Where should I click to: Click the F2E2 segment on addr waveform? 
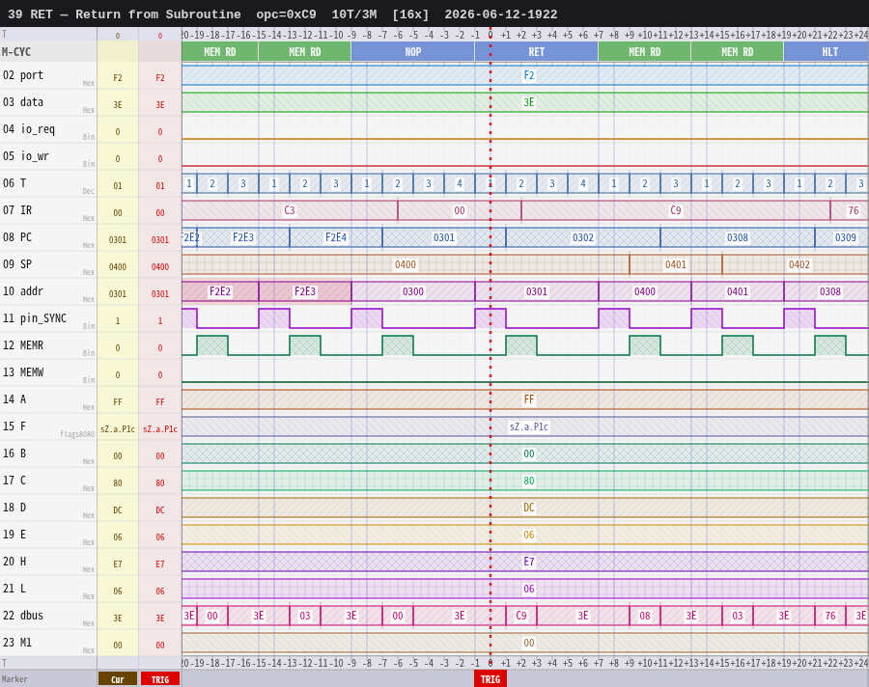220,291
